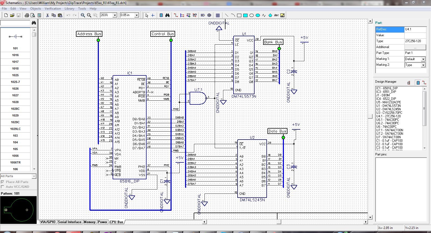Expand the All Parts library dropdown
Screen dimensions: 431x233
pyautogui.click(x=34, y=176)
